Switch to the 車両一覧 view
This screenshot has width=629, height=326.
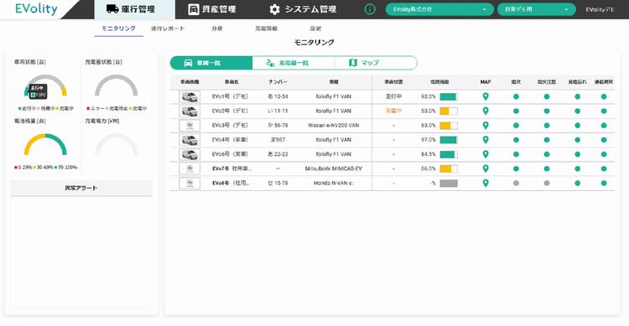211,63
